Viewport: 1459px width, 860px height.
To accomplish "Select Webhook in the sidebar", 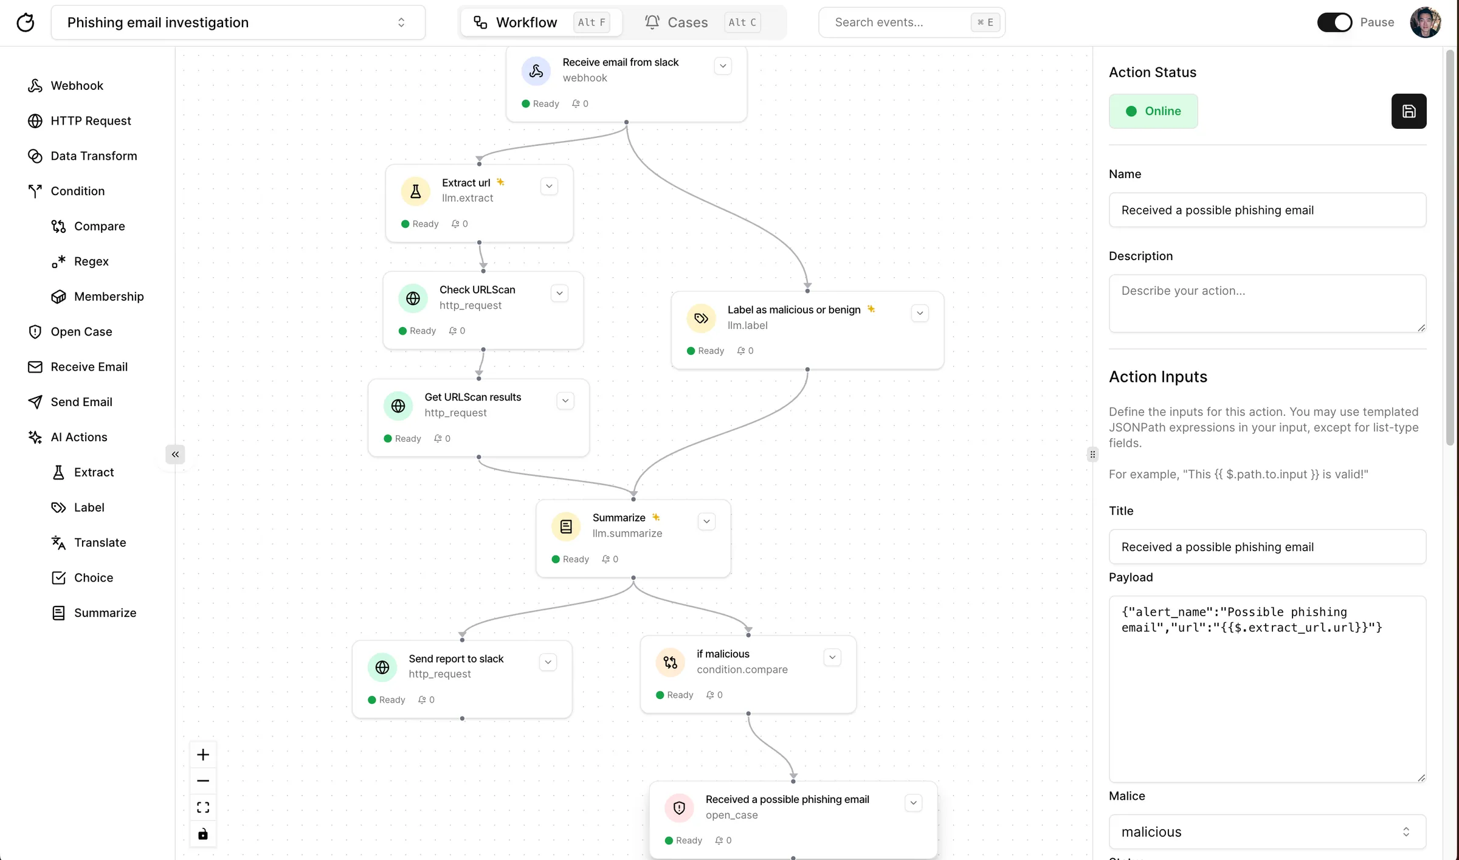I will point(77,85).
